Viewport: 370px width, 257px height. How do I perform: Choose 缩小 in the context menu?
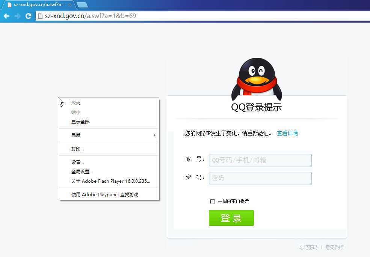pos(109,113)
